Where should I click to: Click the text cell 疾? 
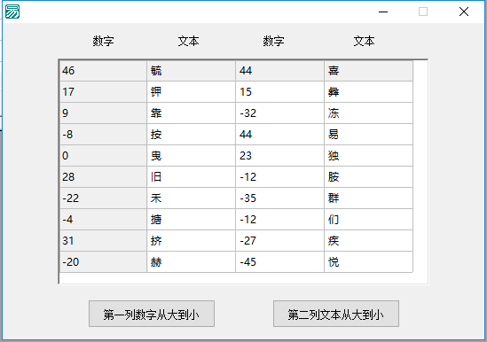369,241
